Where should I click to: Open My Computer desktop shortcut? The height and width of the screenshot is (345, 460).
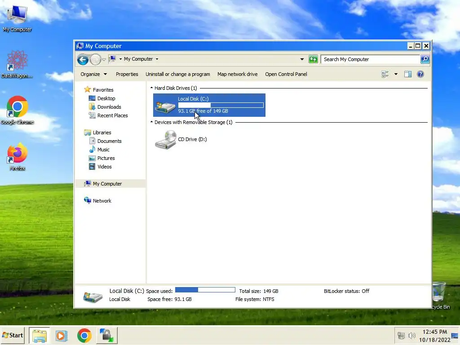pos(17,18)
